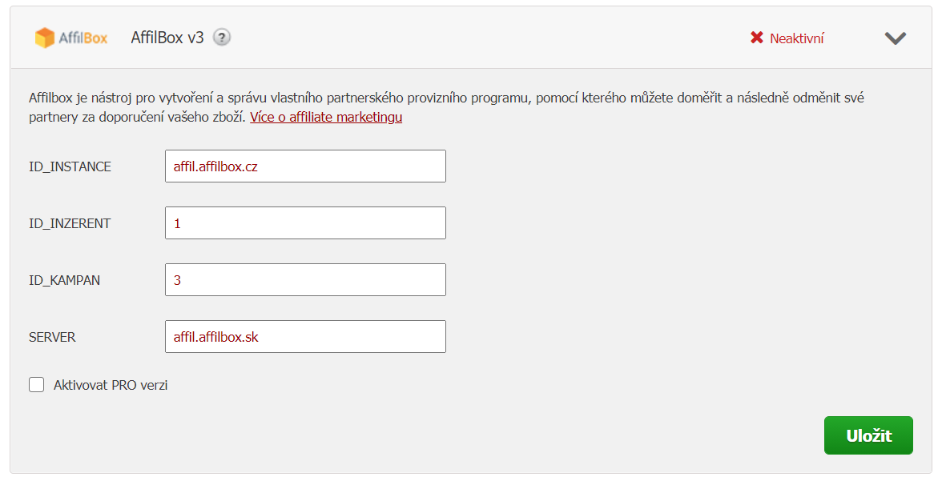Image resolution: width=942 pixels, height=481 pixels.
Task: Click the ID_INZERENT field label
Action: [70, 223]
